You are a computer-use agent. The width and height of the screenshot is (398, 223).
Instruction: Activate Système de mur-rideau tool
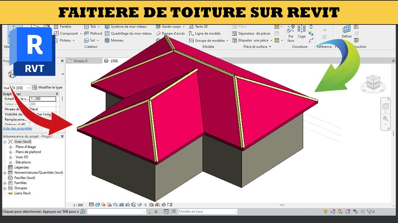pyautogui.click(x=125, y=27)
